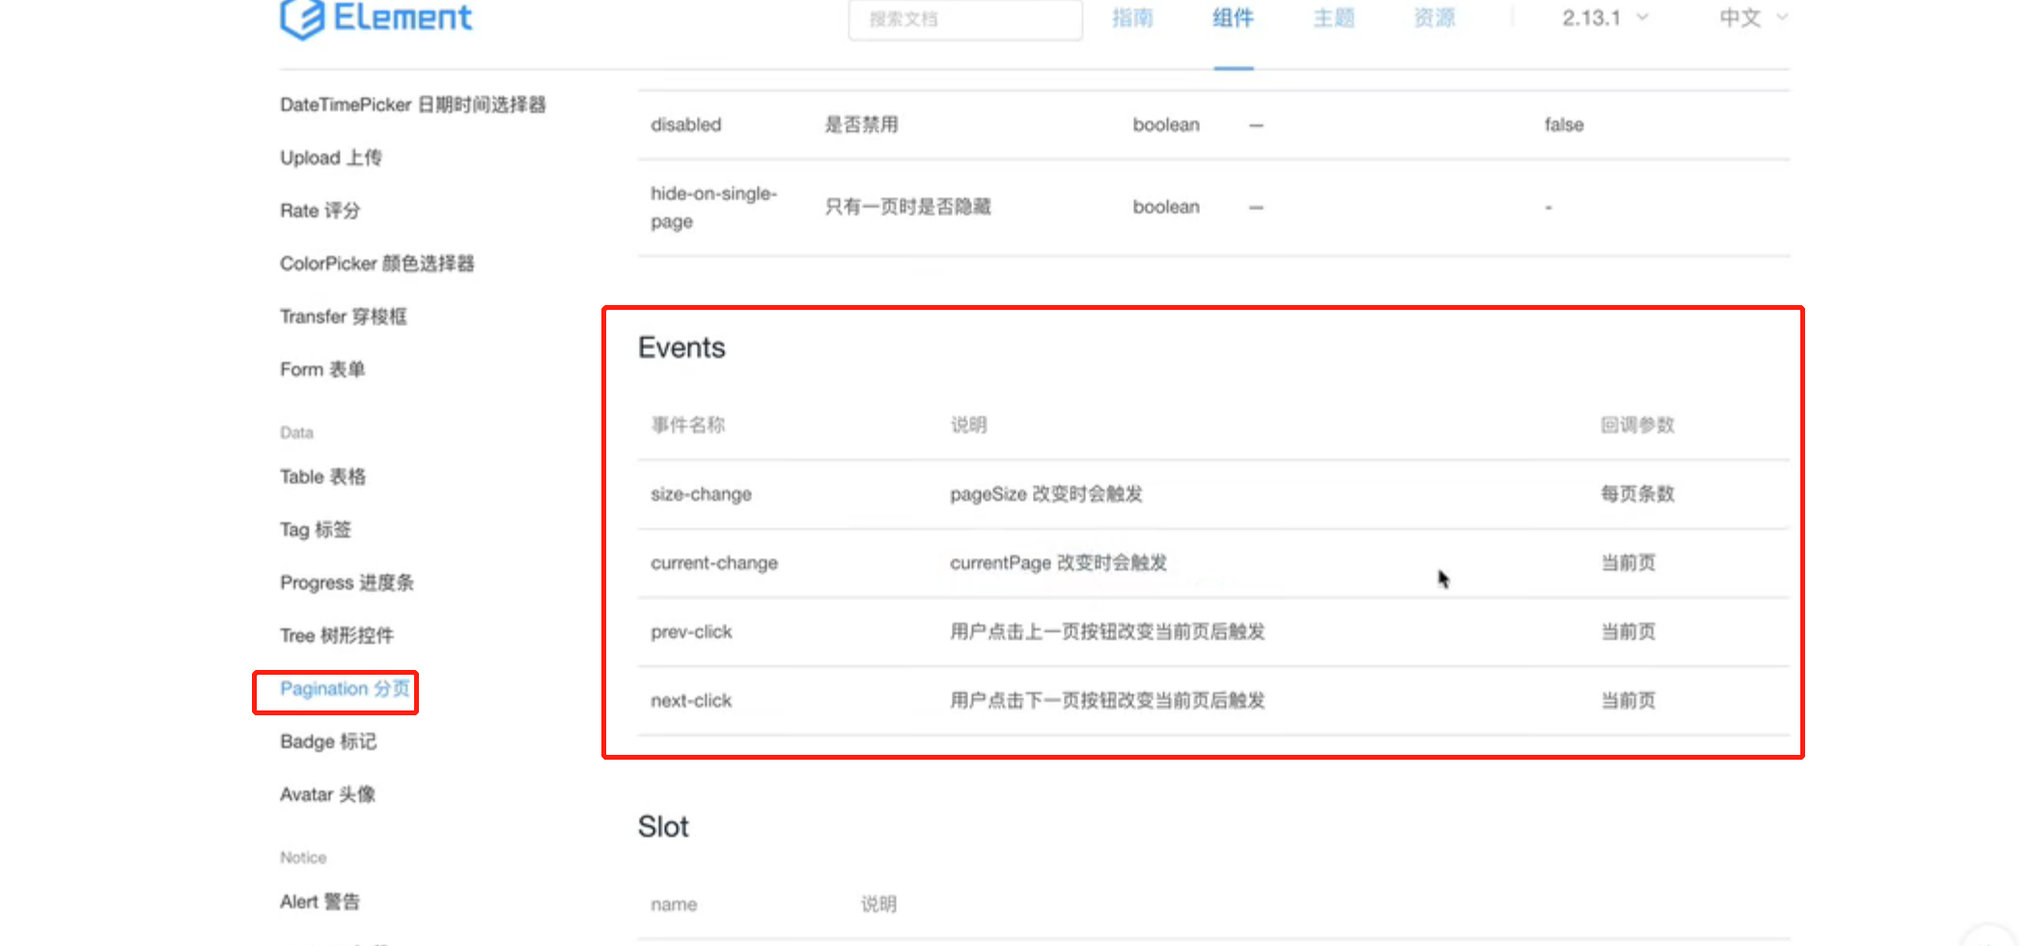Click the size-change event name
The height and width of the screenshot is (946, 2031).
(x=701, y=494)
